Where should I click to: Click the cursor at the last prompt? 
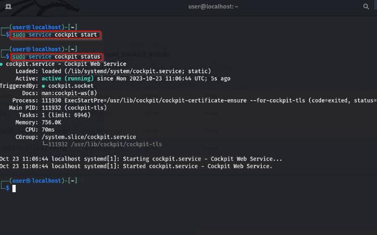pyautogui.click(x=14, y=188)
